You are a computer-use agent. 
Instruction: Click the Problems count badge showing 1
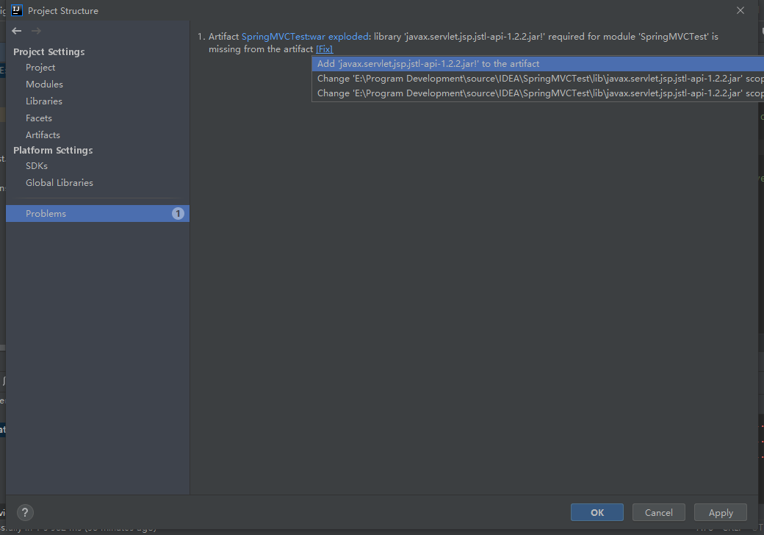pyautogui.click(x=178, y=213)
